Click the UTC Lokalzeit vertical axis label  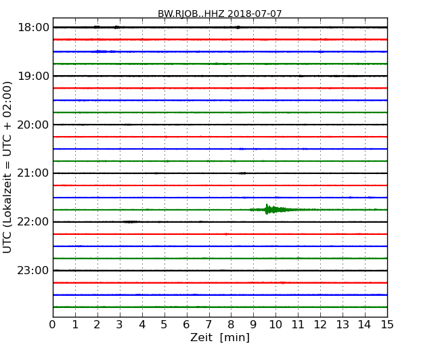tap(7, 167)
